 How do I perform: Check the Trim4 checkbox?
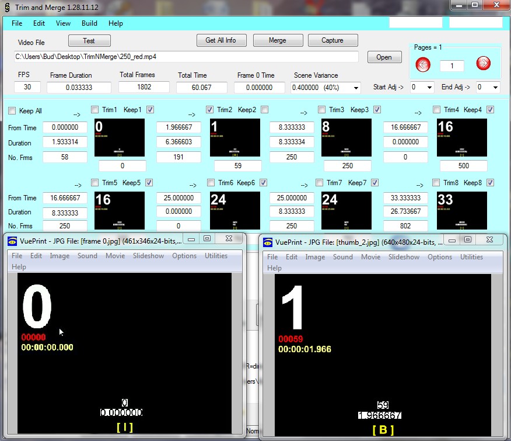pyautogui.click(x=436, y=110)
